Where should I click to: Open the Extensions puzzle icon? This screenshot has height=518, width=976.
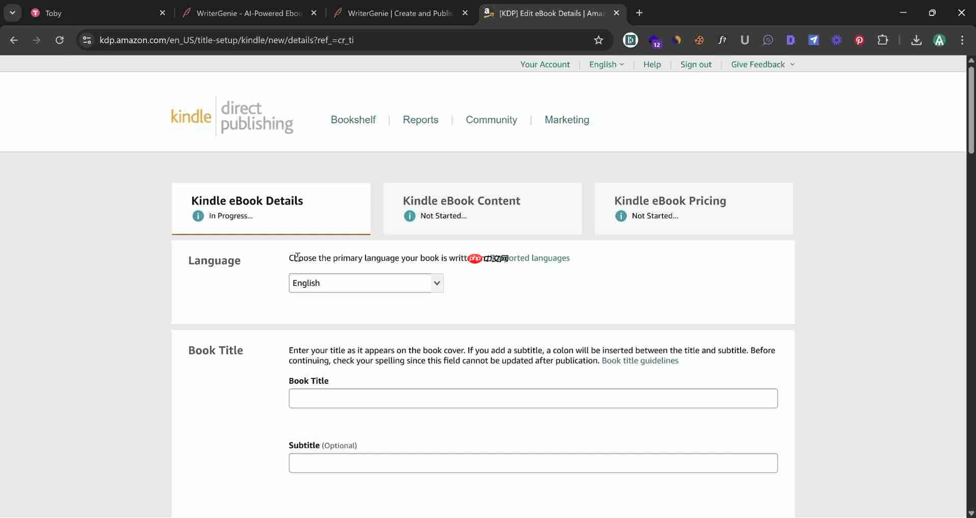(x=882, y=40)
